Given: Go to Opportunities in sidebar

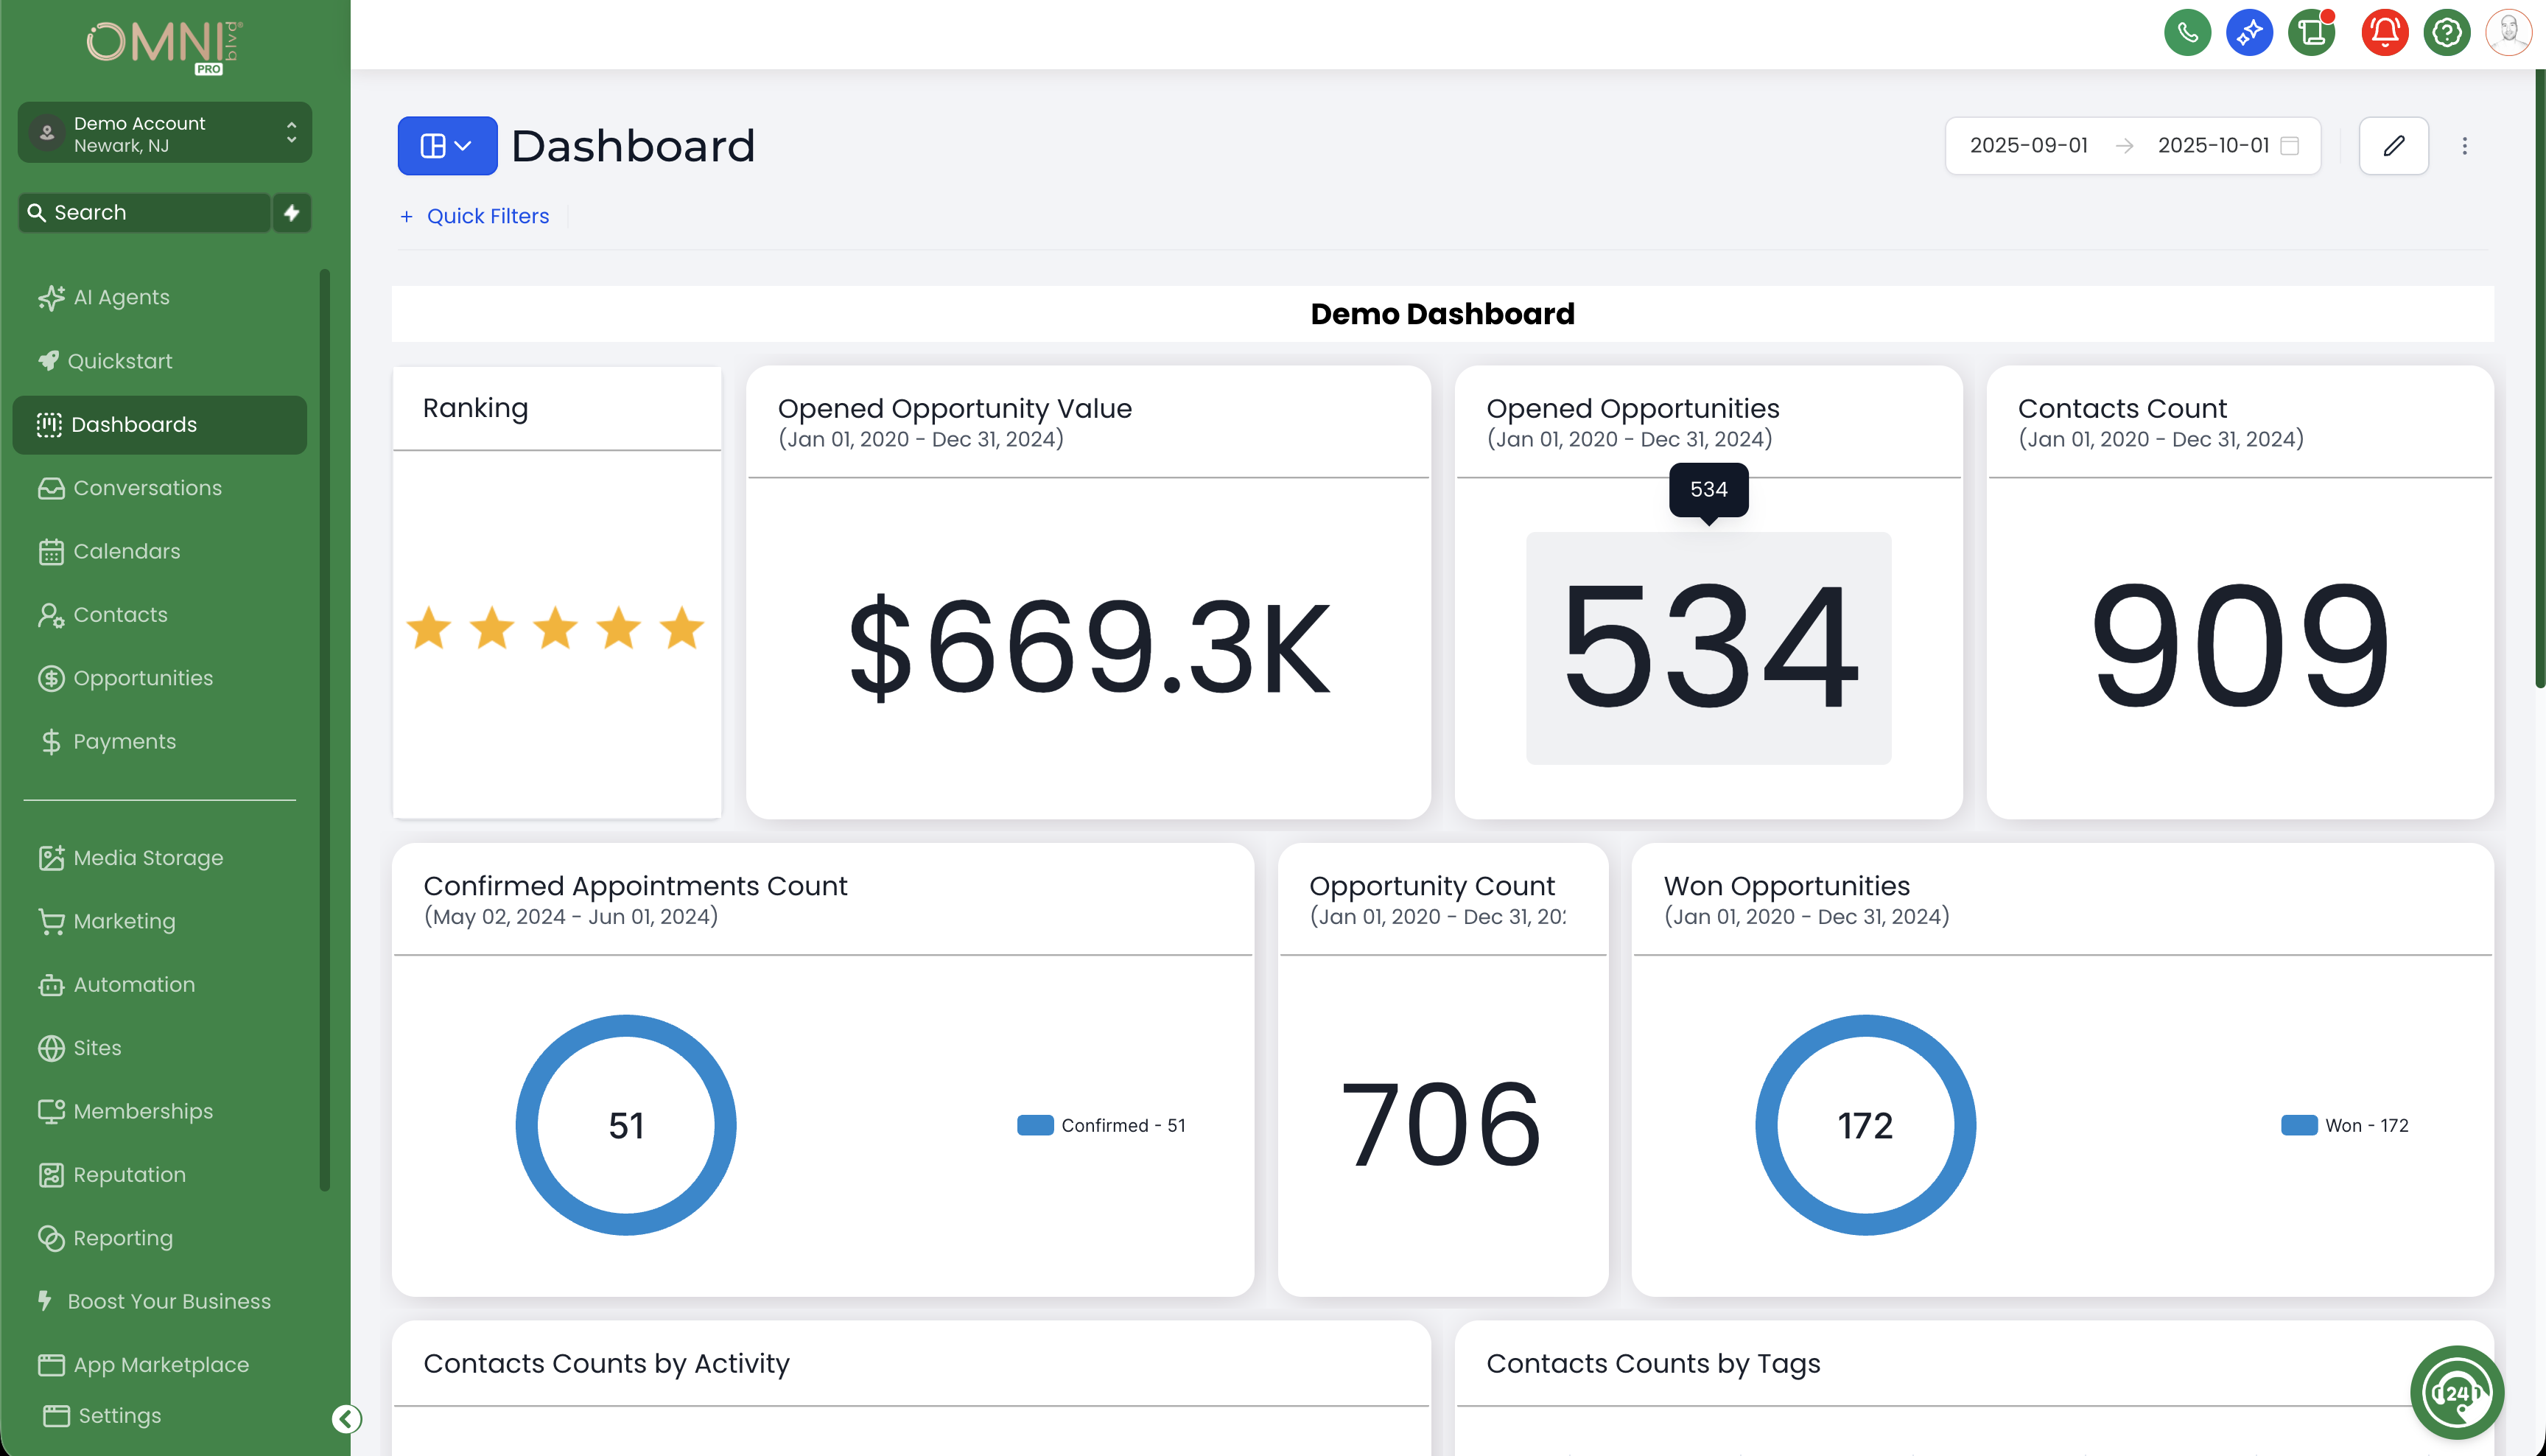Looking at the screenshot, I should click(x=143, y=678).
